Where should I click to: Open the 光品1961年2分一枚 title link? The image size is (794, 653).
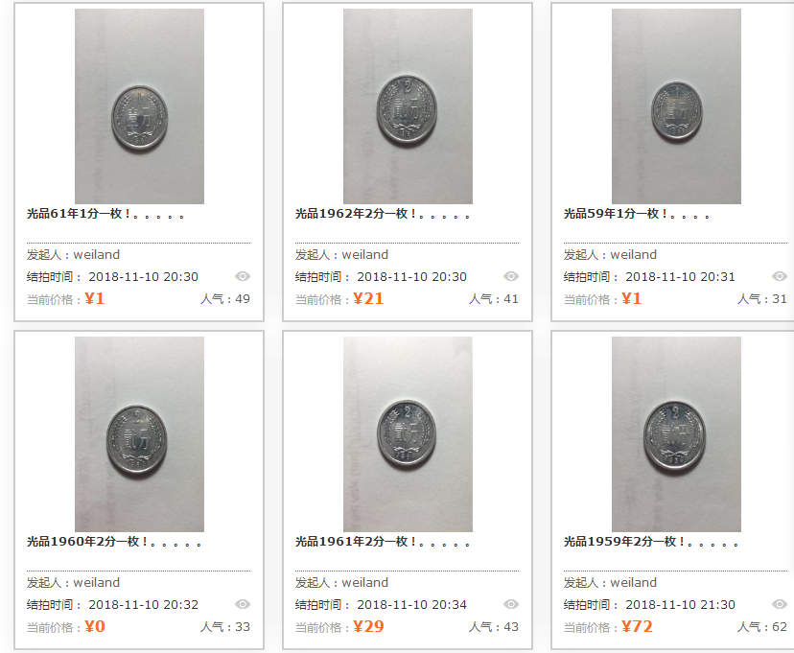click(x=383, y=542)
